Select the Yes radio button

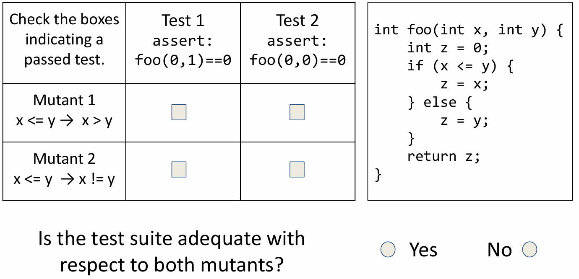[x=388, y=250]
